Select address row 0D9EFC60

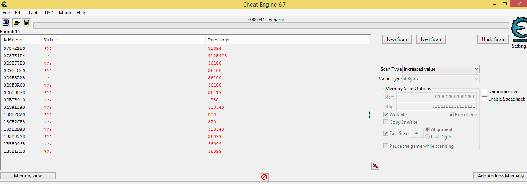pyautogui.click(x=186, y=71)
